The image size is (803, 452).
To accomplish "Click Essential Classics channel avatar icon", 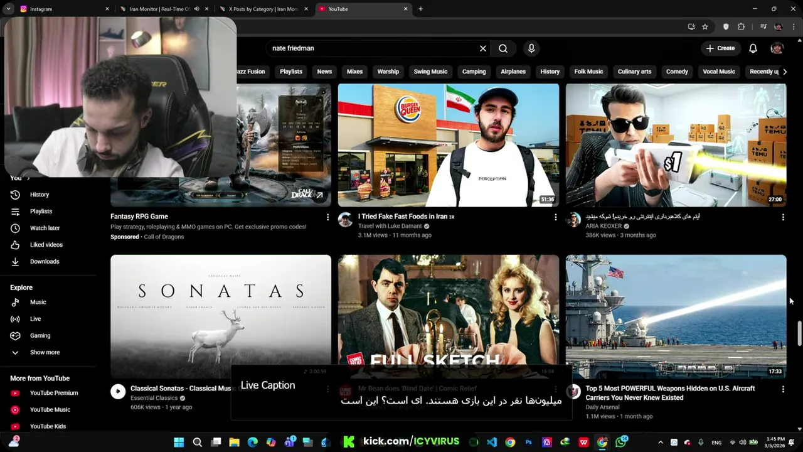I will tap(118, 392).
